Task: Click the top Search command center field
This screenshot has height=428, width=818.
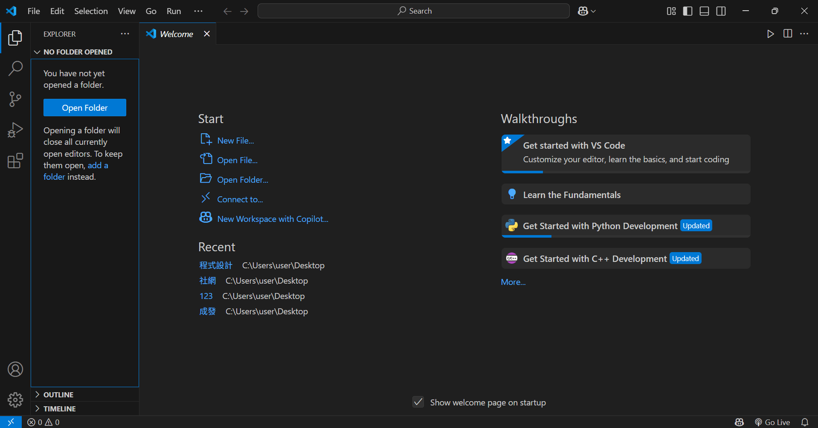Action: coord(413,11)
